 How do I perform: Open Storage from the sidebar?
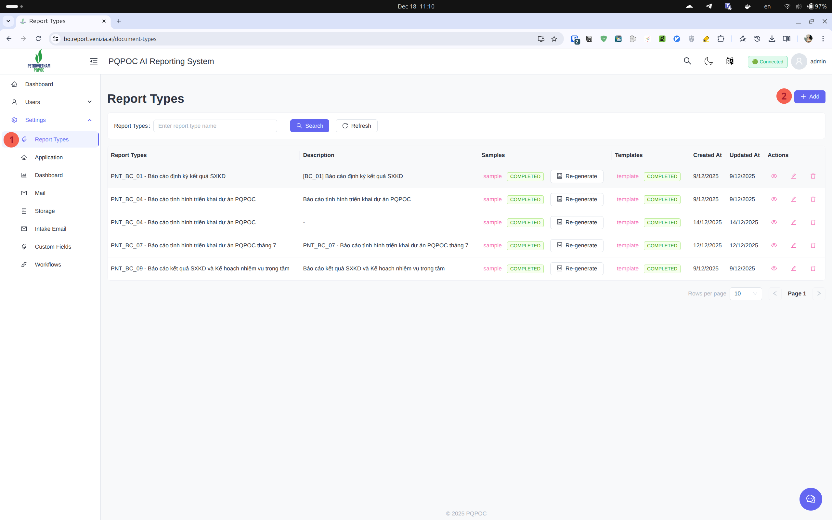[x=45, y=211]
